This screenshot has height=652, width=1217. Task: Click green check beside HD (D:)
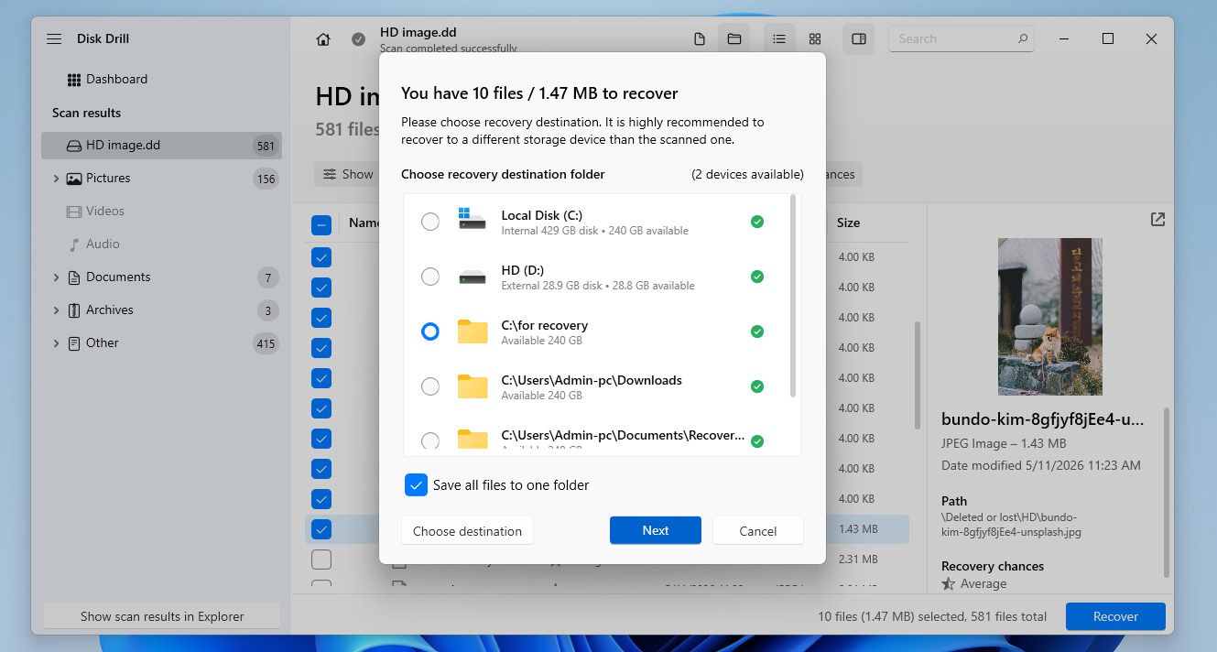click(757, 277)
